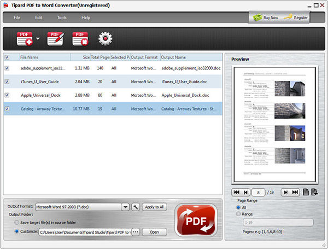
Task: Click the Open folder button
Action: click(154, 232)
